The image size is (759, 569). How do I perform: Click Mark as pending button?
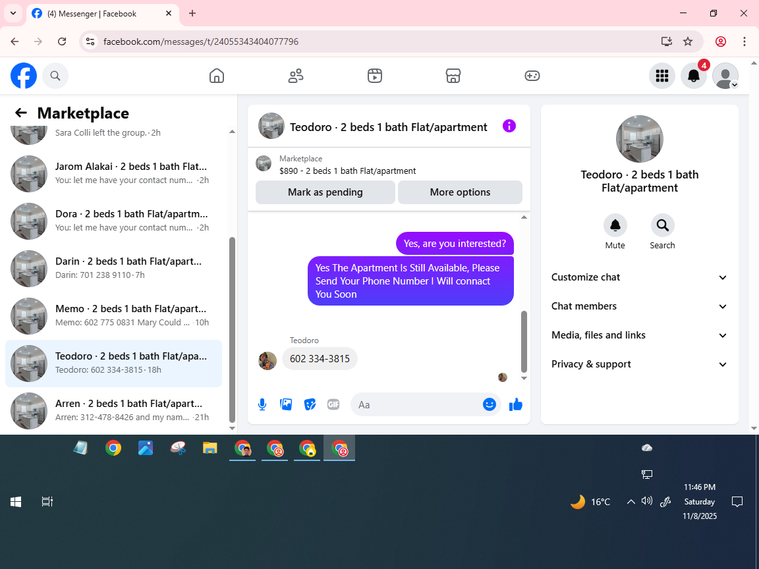click(325, 192)
